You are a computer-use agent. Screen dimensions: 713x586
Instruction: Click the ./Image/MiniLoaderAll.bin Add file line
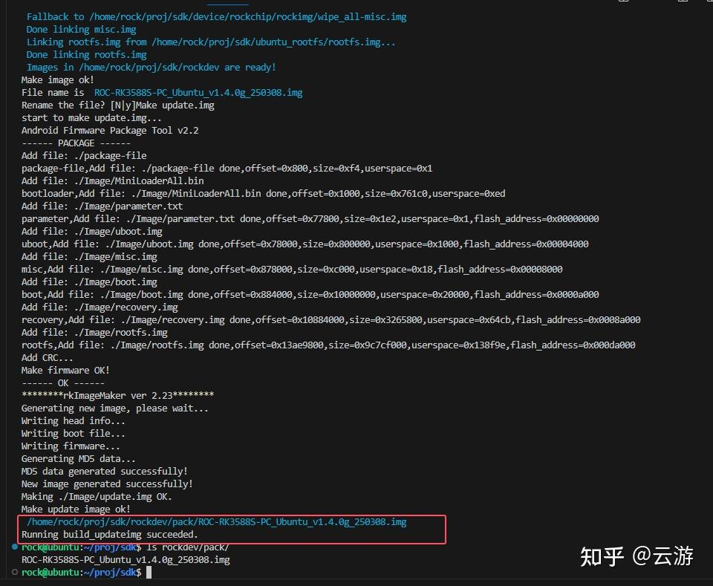tap(112, 181)
